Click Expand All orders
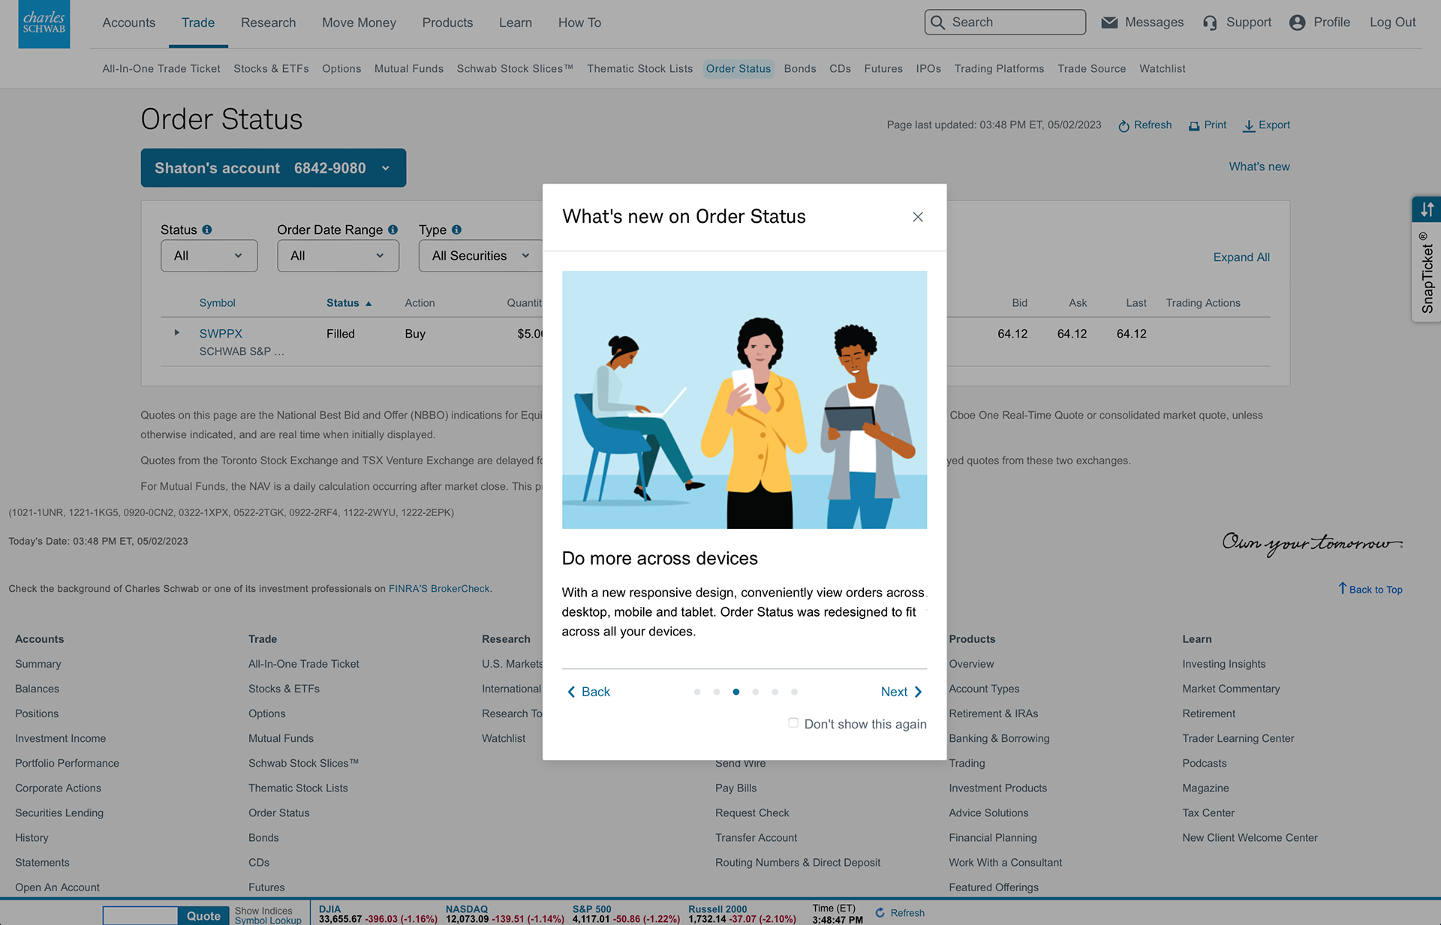 (x=1241, y=257)
